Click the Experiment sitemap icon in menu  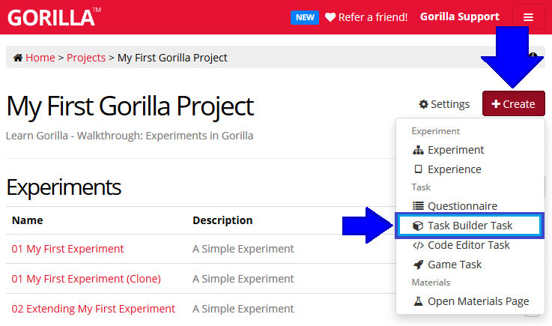point(418,150)
